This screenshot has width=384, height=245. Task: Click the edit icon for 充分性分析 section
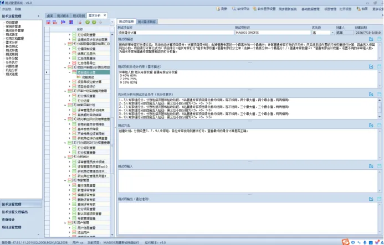coord(371,95)
